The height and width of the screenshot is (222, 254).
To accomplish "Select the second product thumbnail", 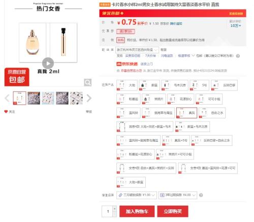I will click(34, 98).
